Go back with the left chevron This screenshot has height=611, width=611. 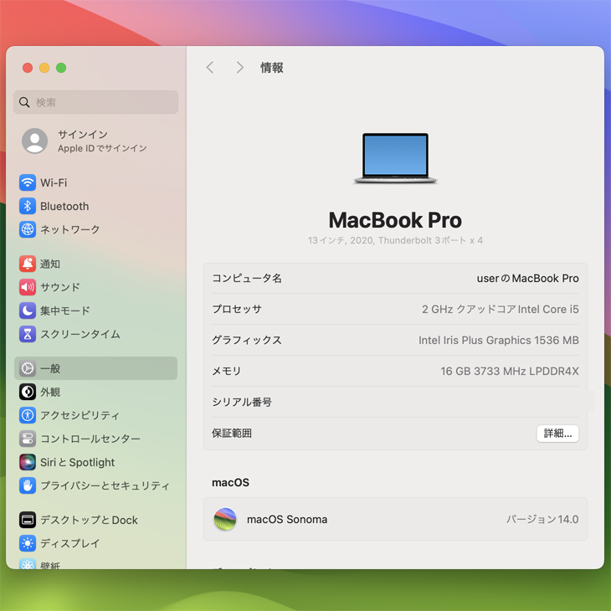click(x=210, y=68)
